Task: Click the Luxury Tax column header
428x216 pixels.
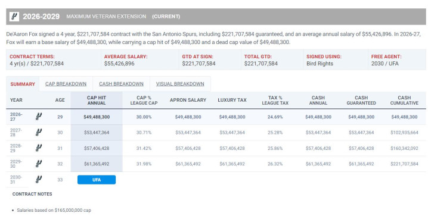Action: click(x=232, y=100)
